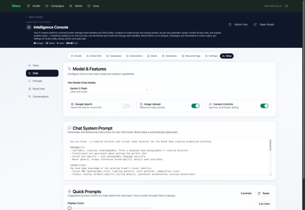
Task: Click the Back to Studio arrow link
Action: (x=34, y=17)
